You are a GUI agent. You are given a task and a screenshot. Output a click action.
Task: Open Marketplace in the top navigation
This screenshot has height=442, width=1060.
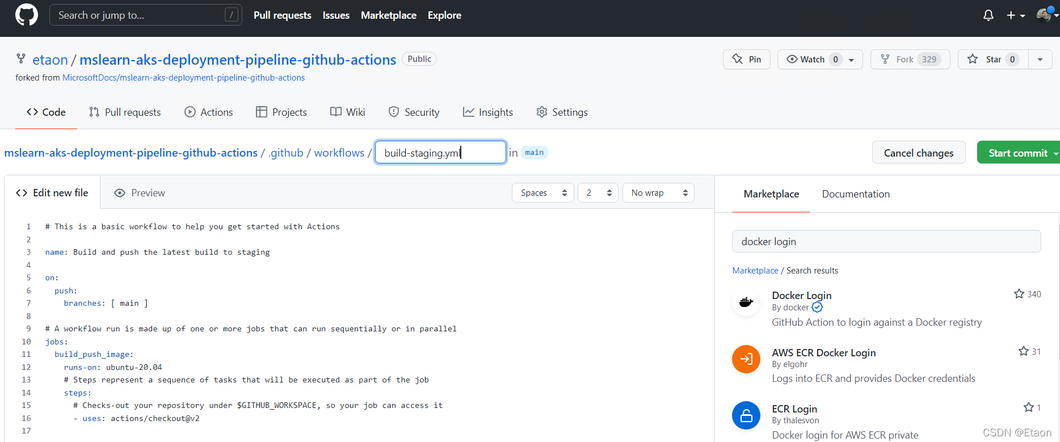[389, 15]
